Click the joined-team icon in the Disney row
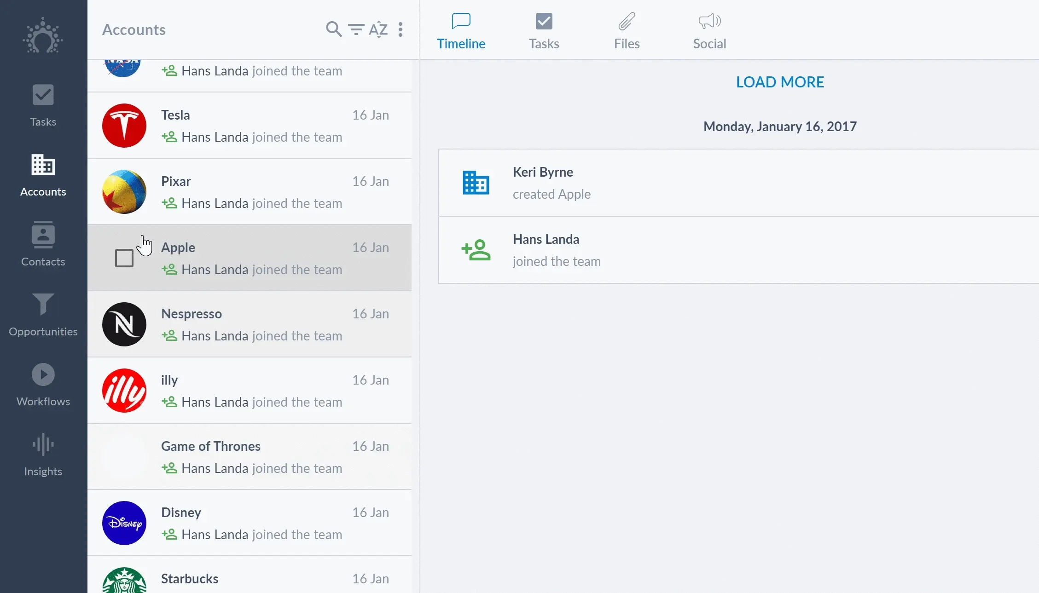 coord(169,534)
